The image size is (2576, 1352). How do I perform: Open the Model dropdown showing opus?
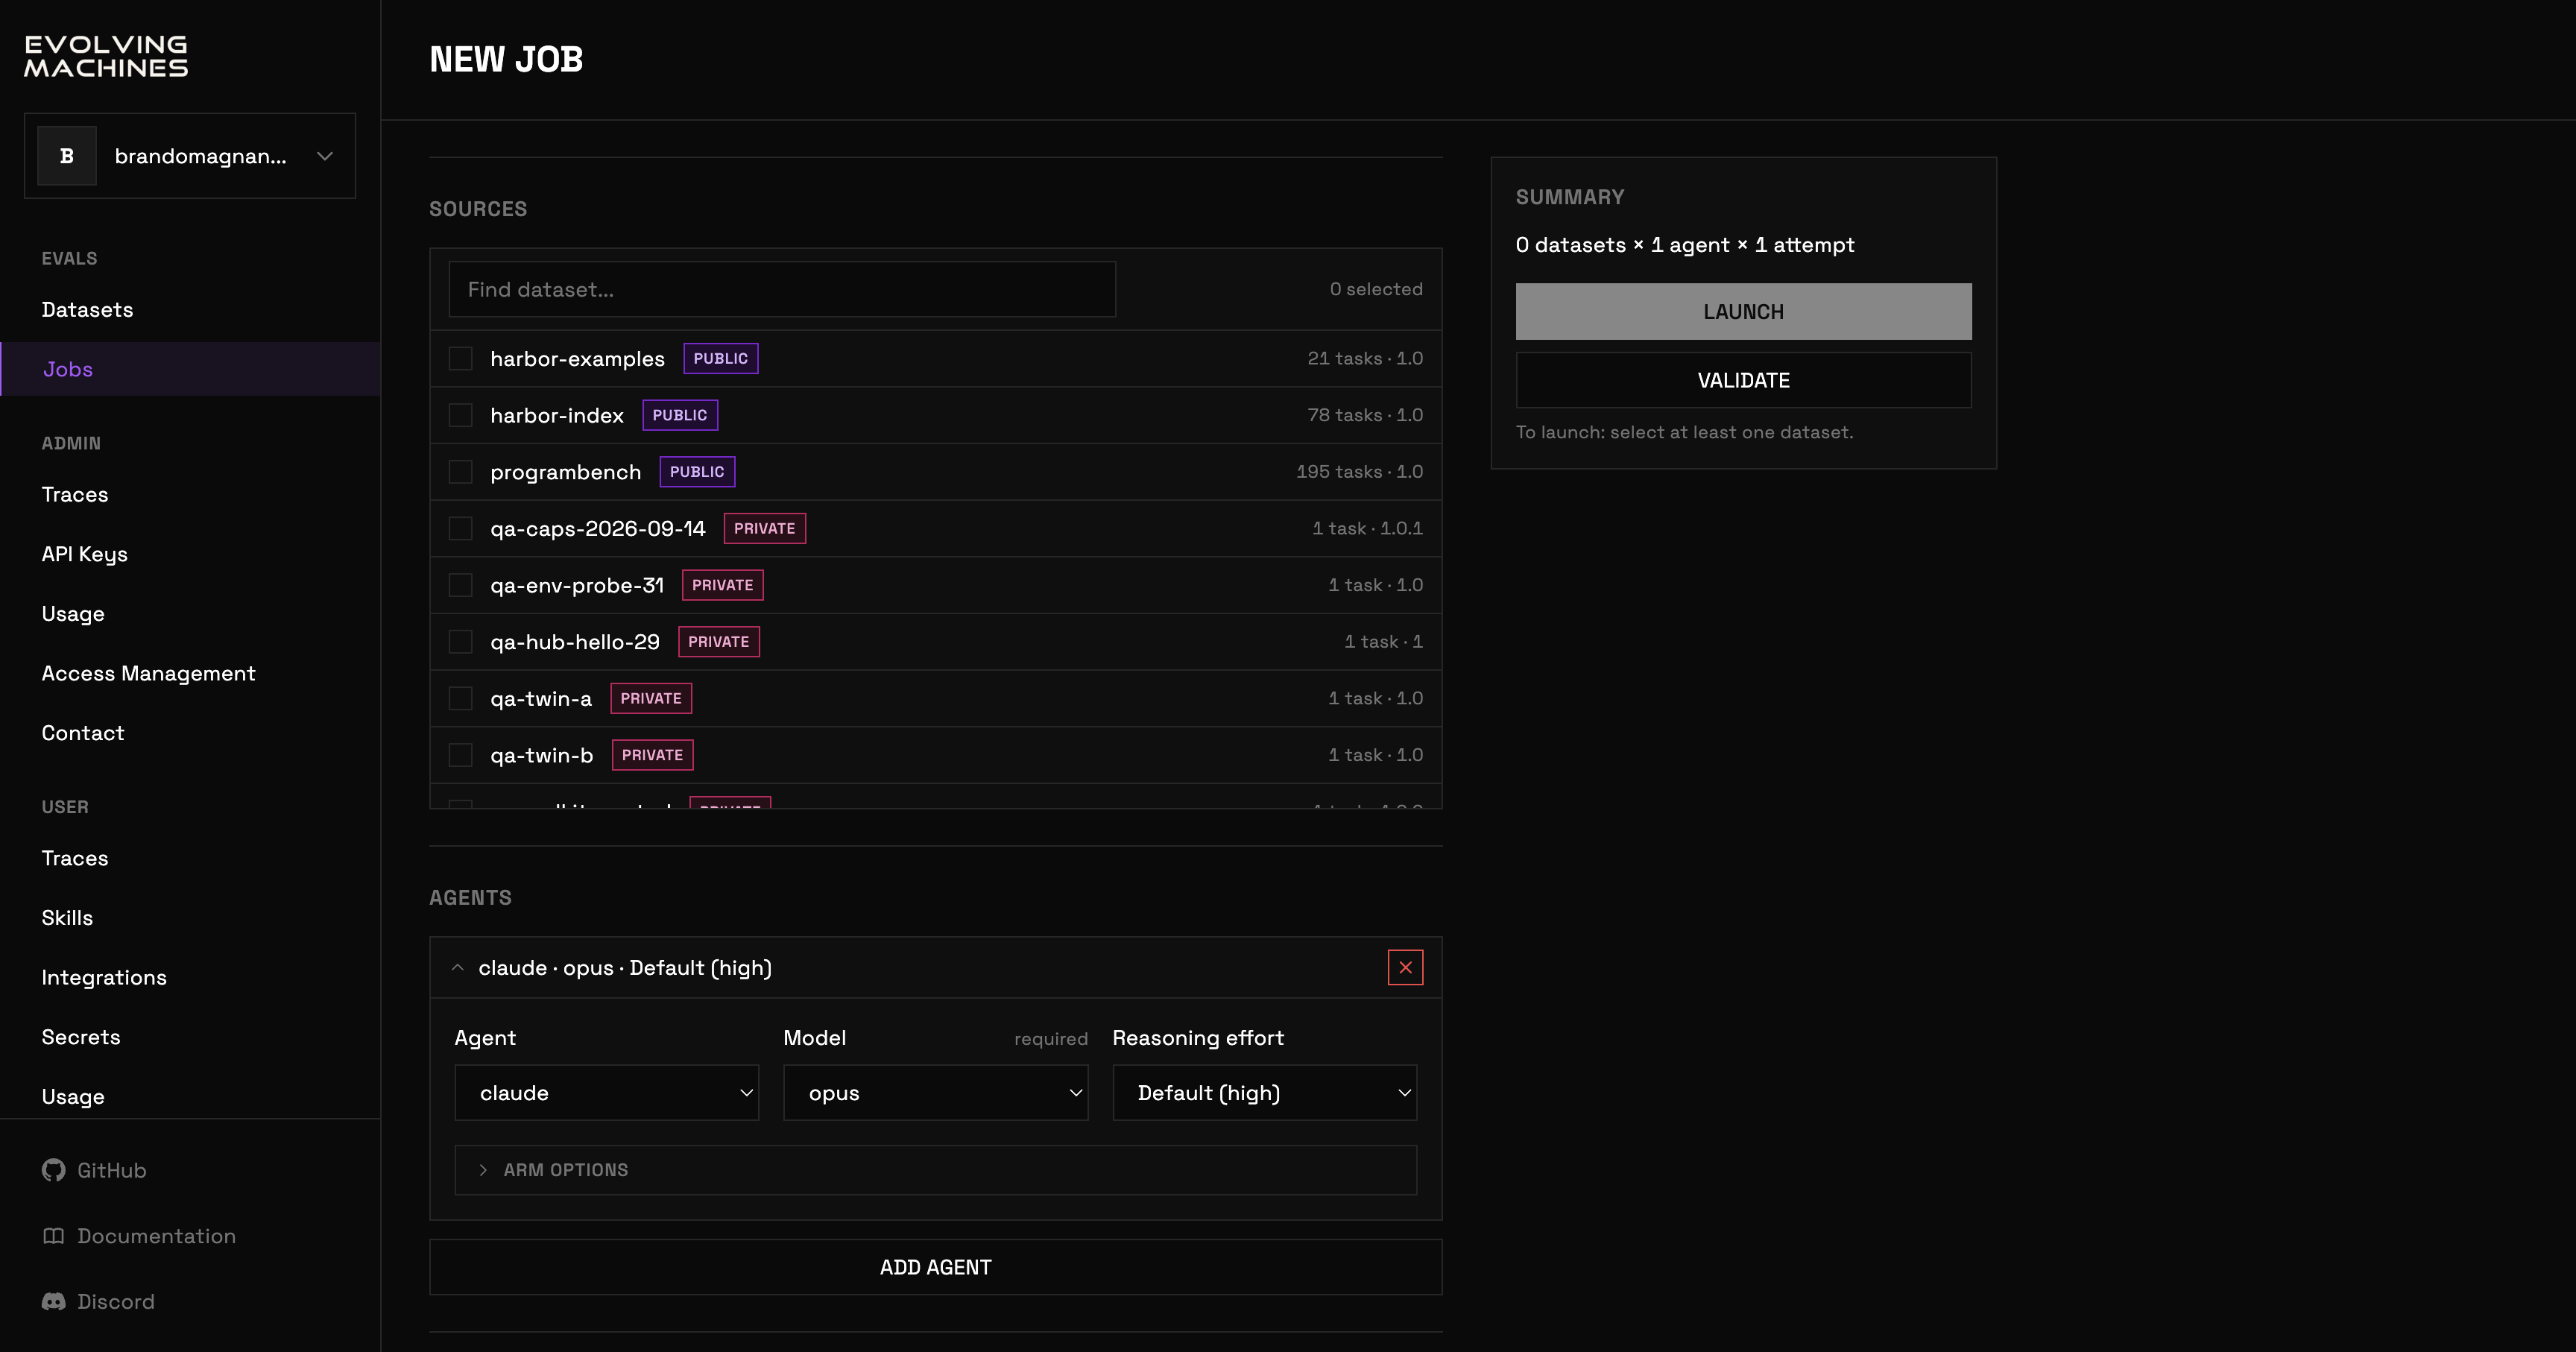coord(935,1093)
